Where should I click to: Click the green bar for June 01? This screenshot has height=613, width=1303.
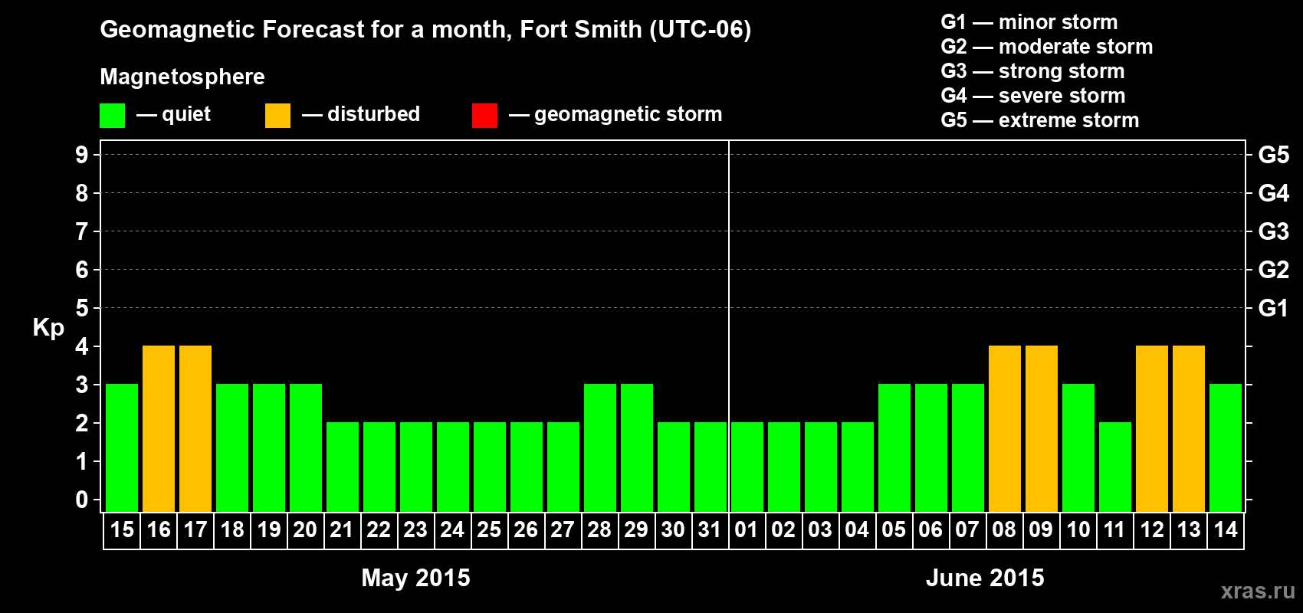point(747,467)
